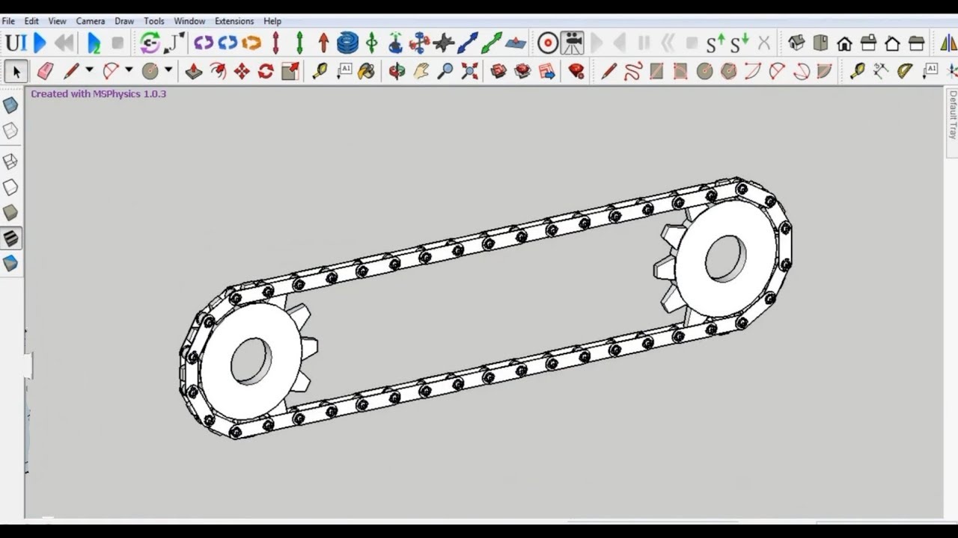Select the Paint Bucket tool

367,72
